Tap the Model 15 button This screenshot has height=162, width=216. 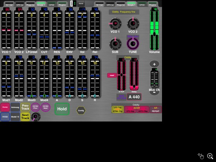coord(15,117)
